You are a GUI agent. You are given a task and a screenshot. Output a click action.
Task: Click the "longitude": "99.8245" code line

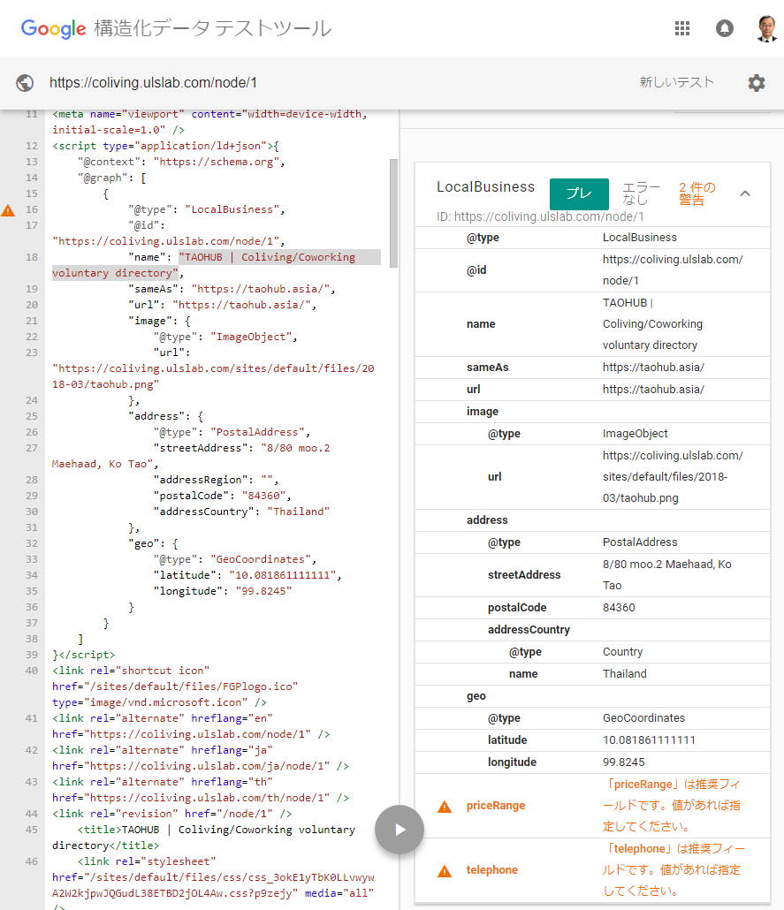(223, 591)
